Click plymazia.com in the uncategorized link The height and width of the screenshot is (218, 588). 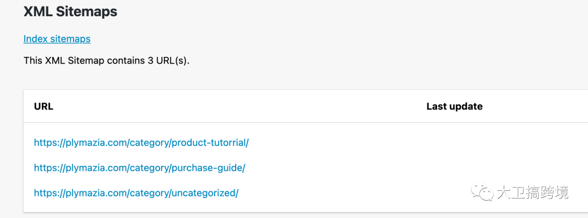pyautogui.click(x=95, y=193)
